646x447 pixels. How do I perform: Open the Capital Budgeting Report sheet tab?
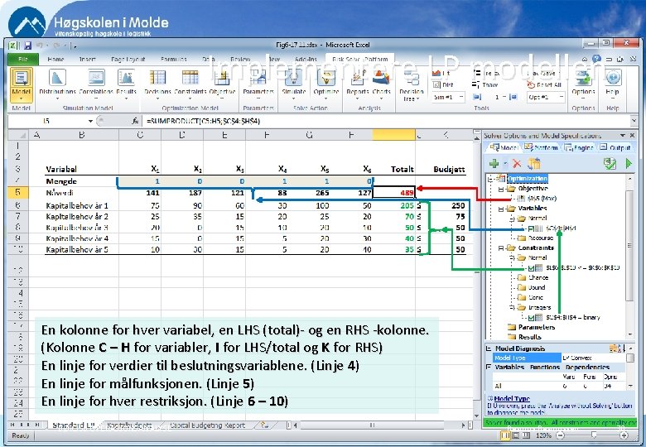click(x=207, y=425)
